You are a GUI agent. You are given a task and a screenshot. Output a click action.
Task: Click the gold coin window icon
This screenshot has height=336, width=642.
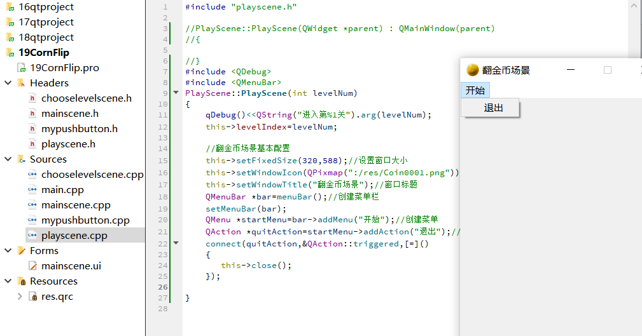click(x=473, y=70)
